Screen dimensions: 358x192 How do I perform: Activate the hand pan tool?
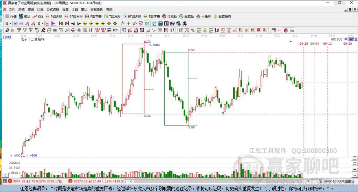(x=123, y=23)
